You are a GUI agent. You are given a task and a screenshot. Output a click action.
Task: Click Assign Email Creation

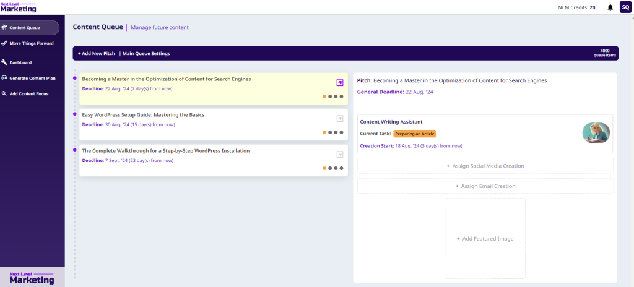coord(485,186)
